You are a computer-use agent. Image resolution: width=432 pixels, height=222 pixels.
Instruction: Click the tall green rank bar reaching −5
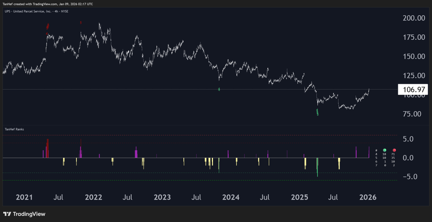coord(317,167)
